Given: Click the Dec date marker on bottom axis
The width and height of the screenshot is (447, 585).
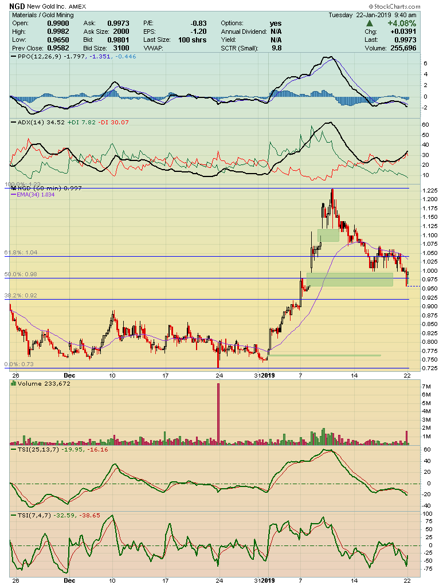Looking at the screenshot, I should (x=69, y=580).
